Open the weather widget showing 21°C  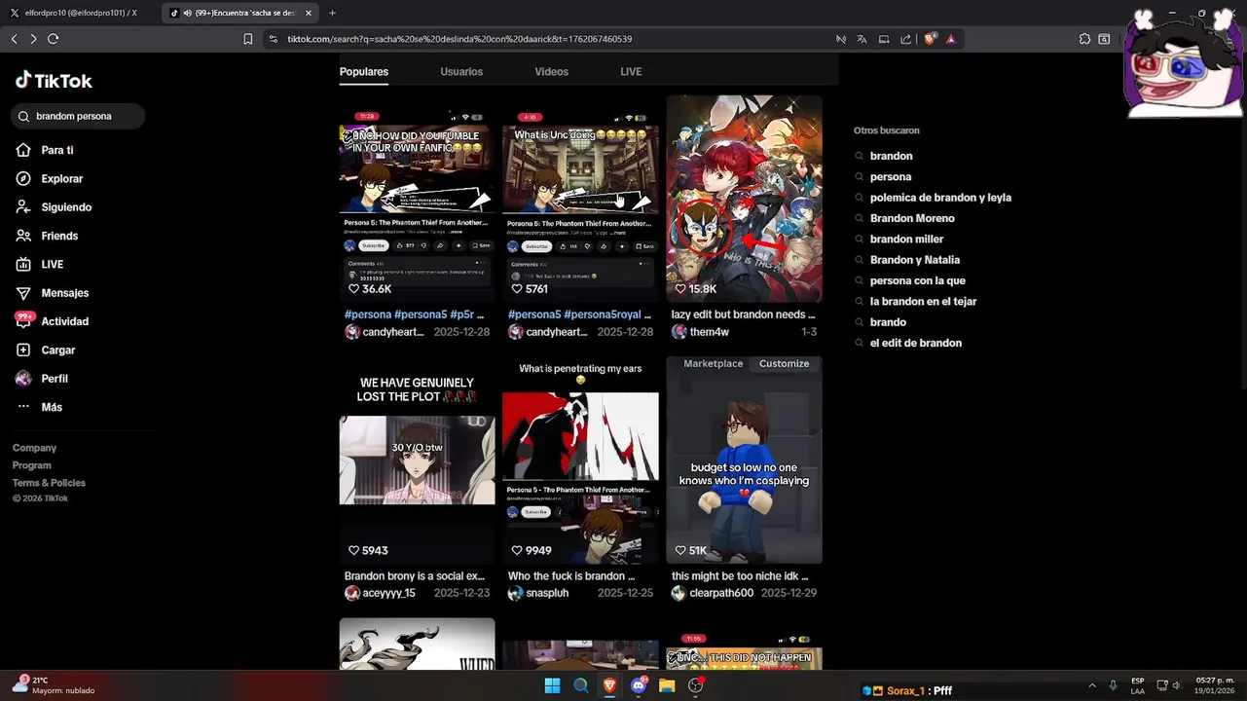(x=54, y=684)
